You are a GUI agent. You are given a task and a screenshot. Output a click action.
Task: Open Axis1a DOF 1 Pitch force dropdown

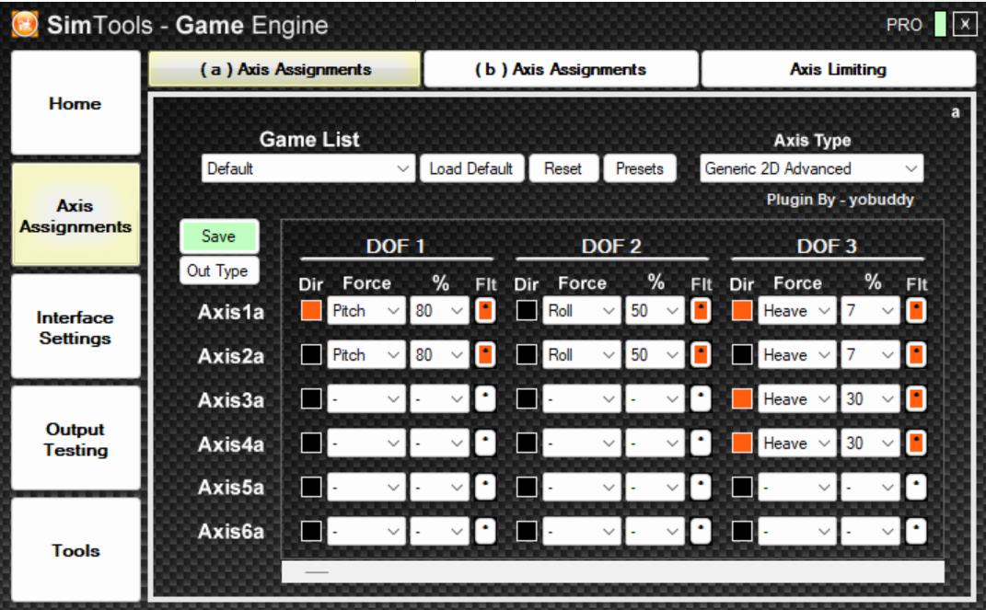coord(366,310)
